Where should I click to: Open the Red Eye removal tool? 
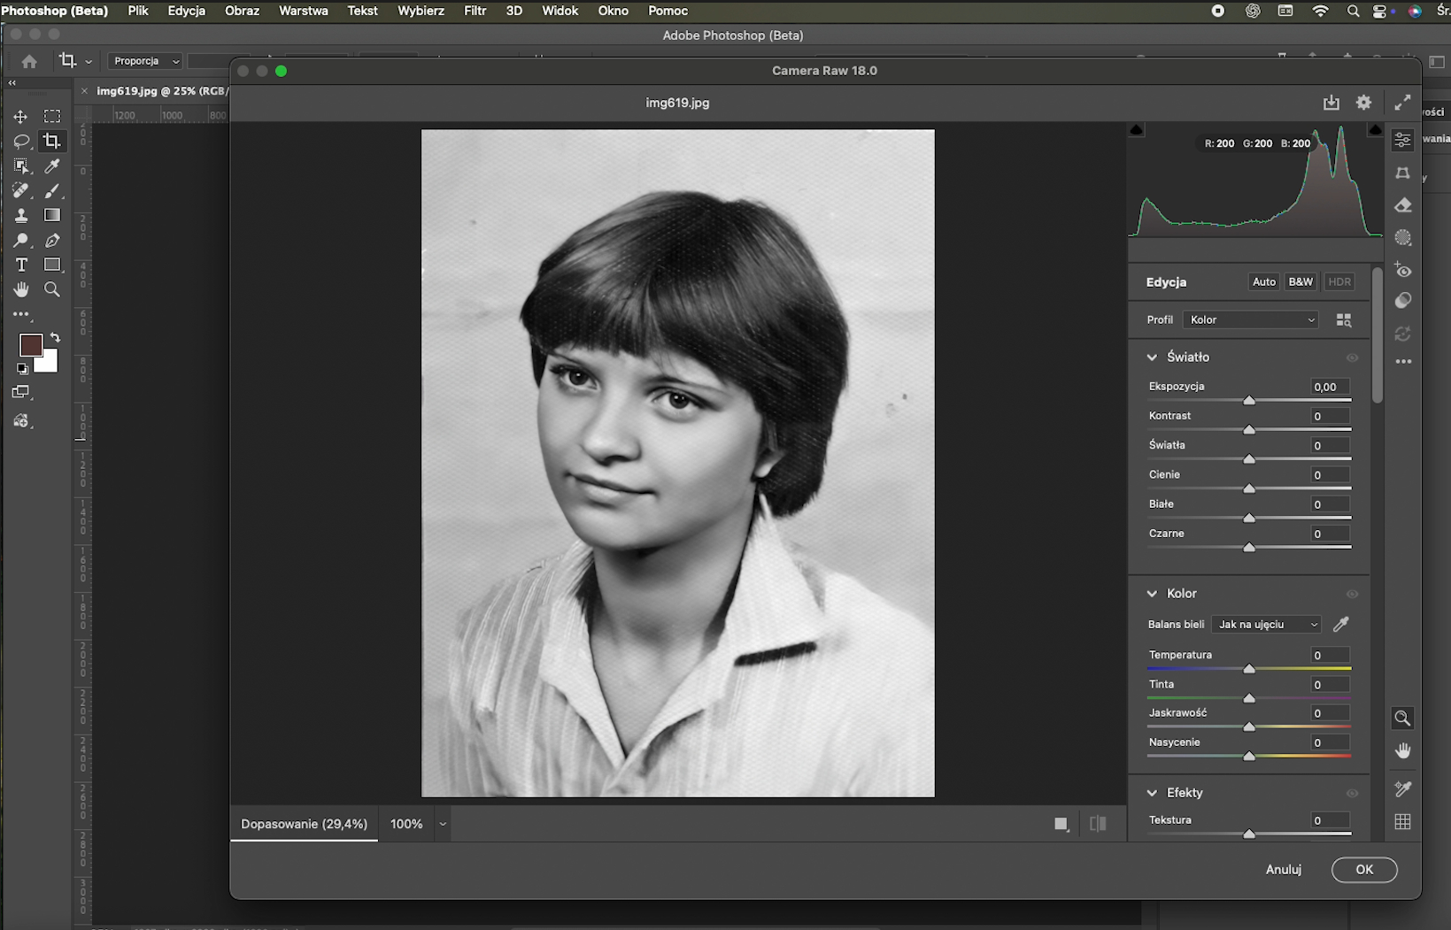(x=1403, y=270)
